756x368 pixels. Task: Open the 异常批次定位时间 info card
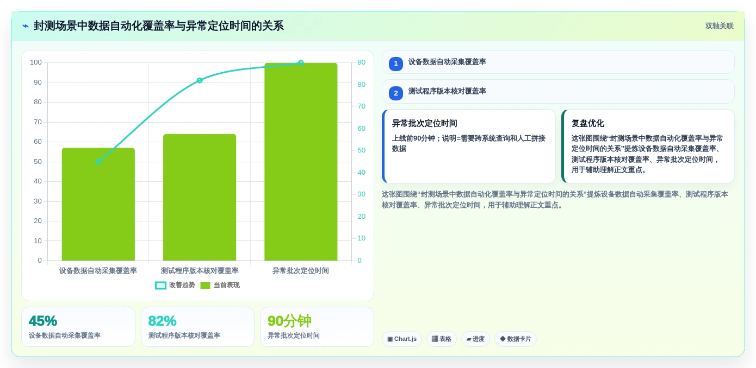tap(469, 147)
